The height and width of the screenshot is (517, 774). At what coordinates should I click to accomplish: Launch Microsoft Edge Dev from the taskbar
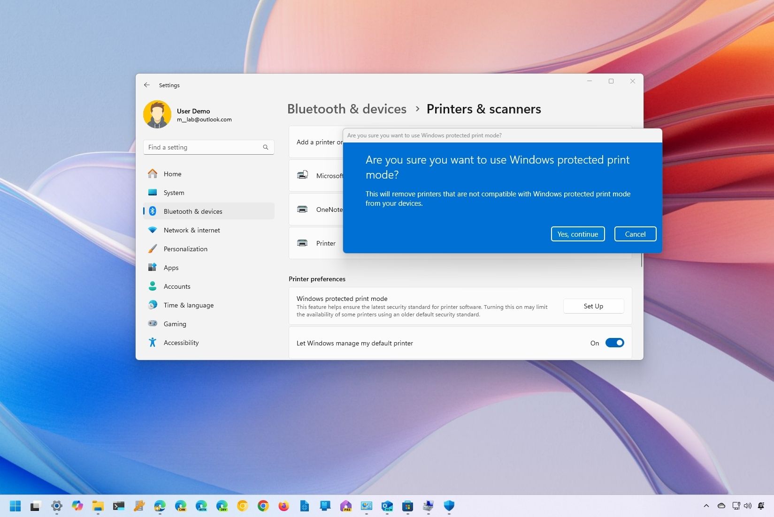(222, 506)
